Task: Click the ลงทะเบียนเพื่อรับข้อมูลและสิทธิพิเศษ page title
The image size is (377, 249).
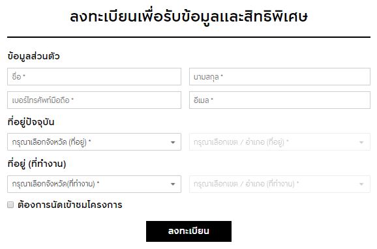Action: pos(188,17)
